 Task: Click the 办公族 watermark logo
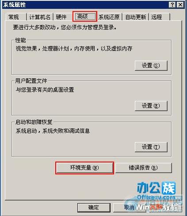pyautogui.click(x=156, y=188)
